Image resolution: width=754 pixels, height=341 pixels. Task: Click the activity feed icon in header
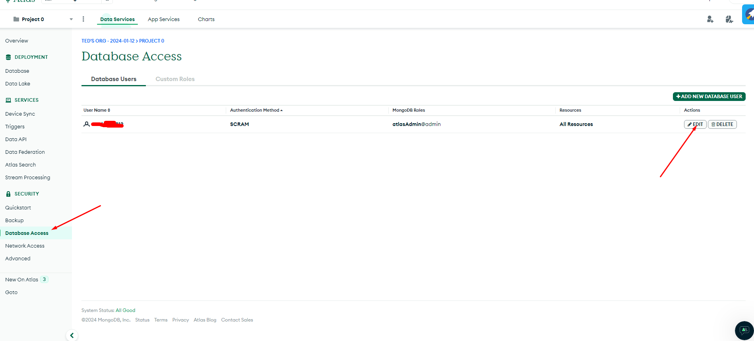click(729, 19)
